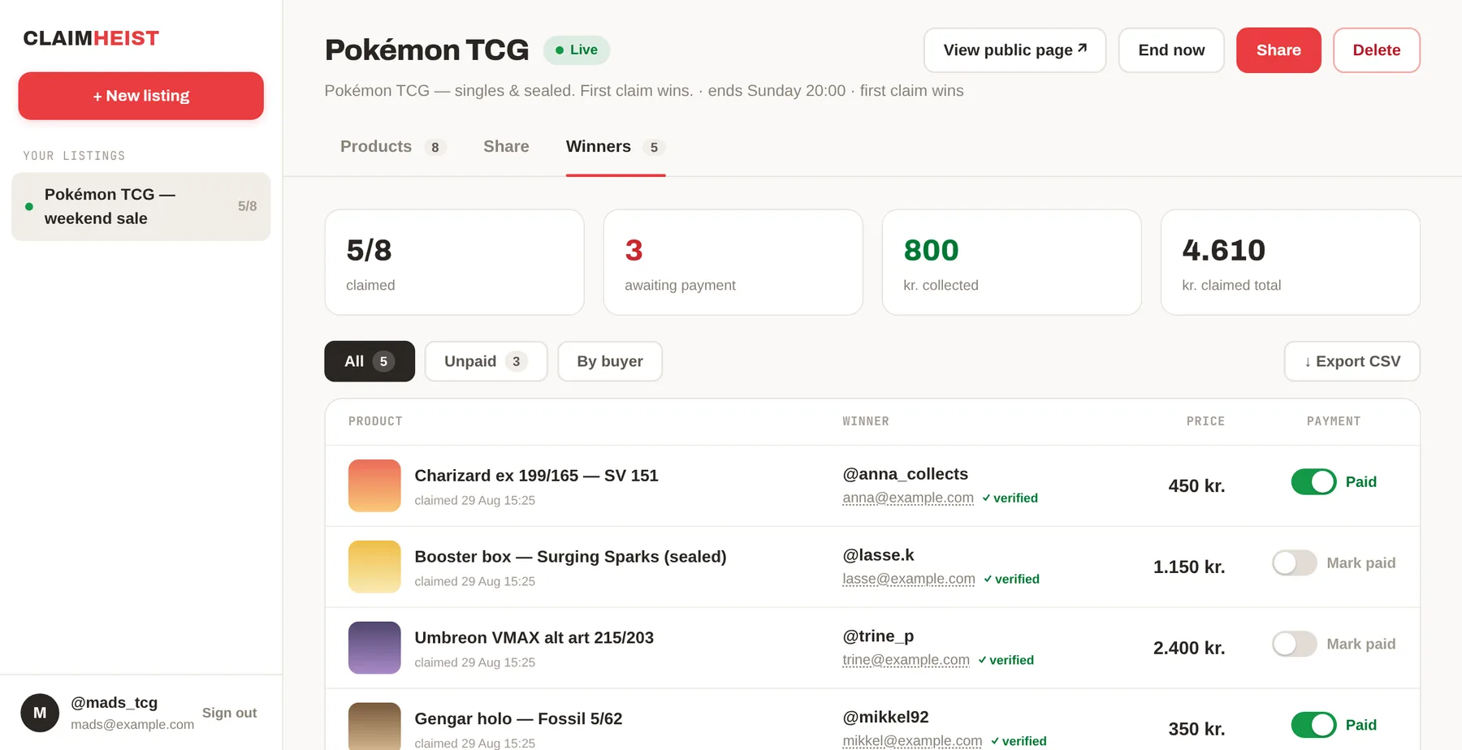This screenshot has width=1462, height=750.
Task: Click the @trine_p winner name
Action: 878,636
